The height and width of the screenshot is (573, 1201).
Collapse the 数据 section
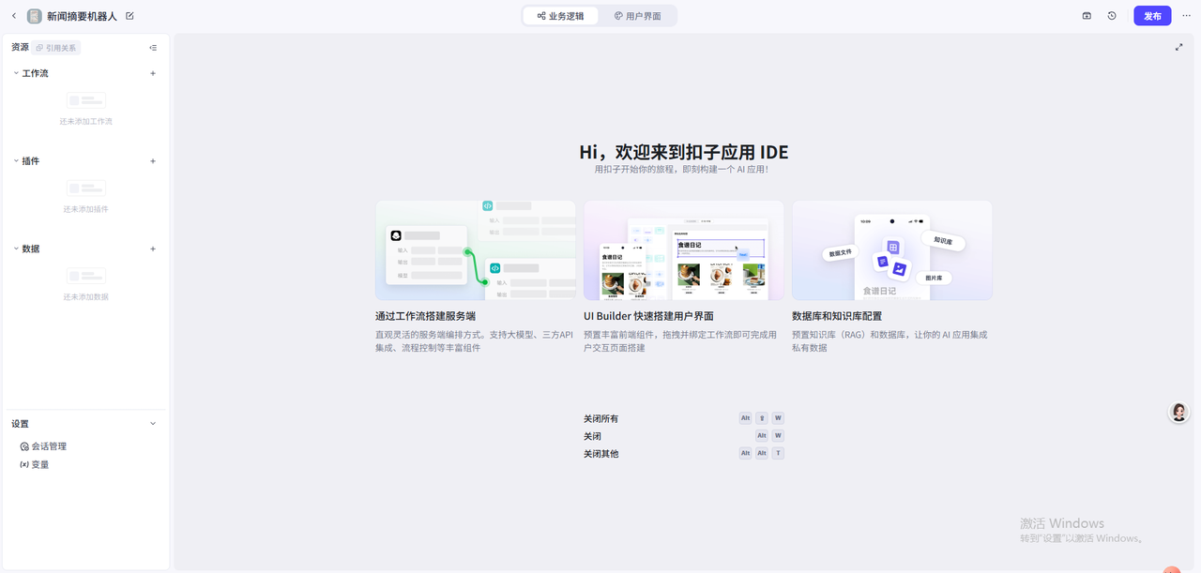(x=16, y=249)
